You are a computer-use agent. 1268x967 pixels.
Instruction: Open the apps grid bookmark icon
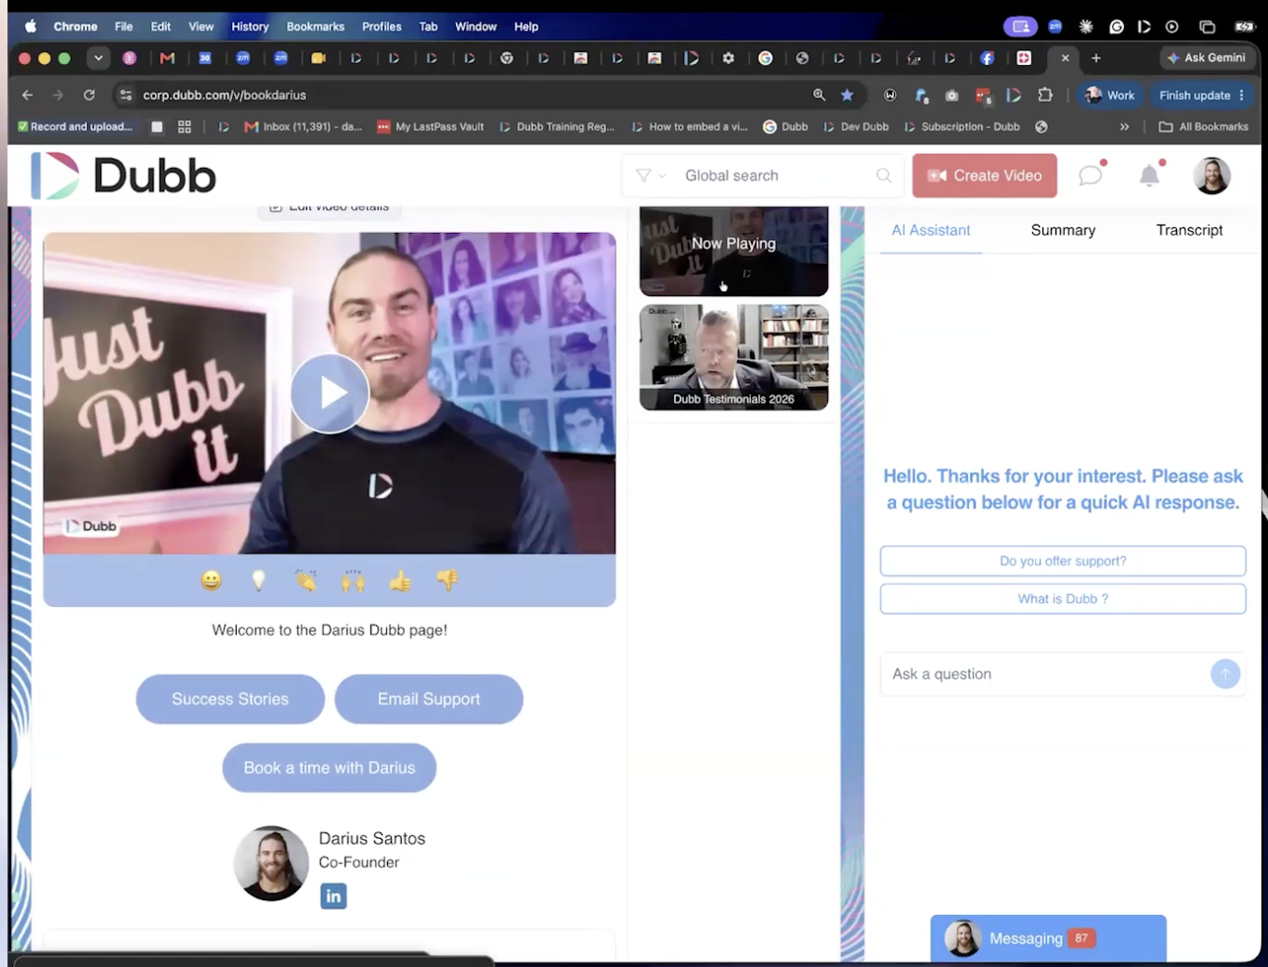coord(184,126)
